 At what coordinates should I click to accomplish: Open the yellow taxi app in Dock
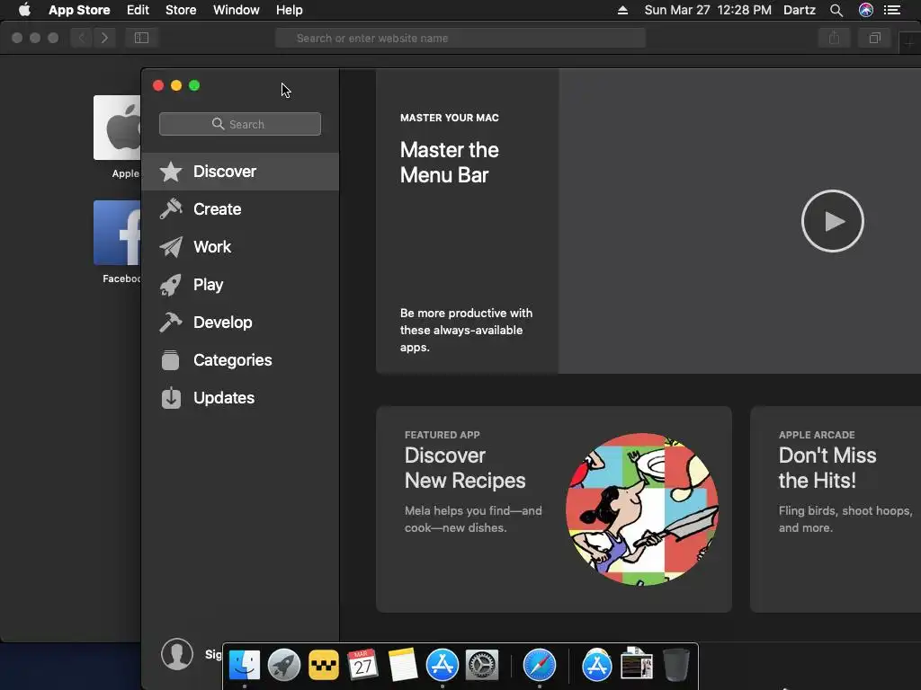click(323, 666)
